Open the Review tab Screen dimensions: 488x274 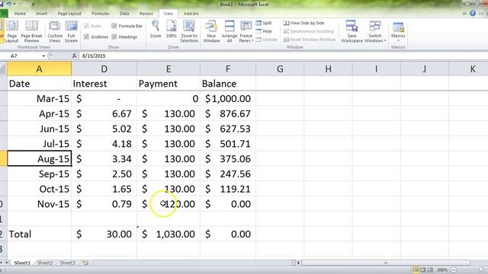click(x=146, y=14)
